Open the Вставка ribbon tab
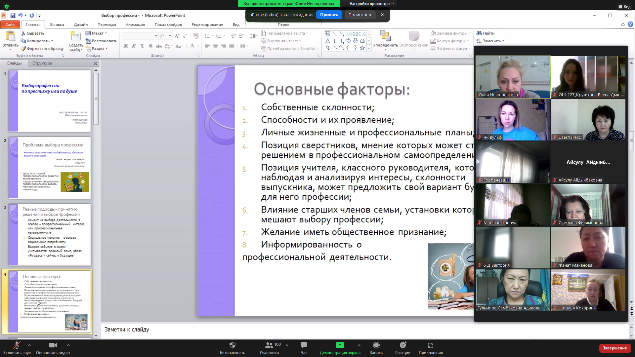 [57, 24]
